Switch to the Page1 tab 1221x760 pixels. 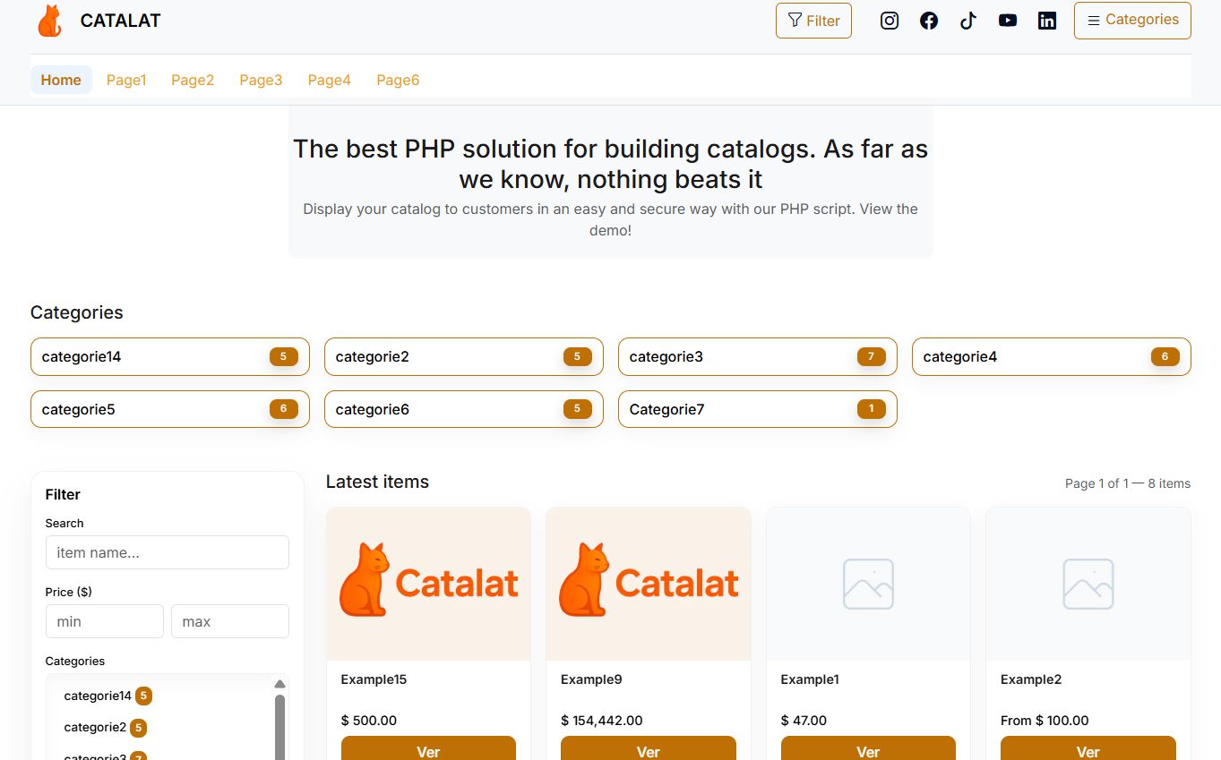point(126,80)
